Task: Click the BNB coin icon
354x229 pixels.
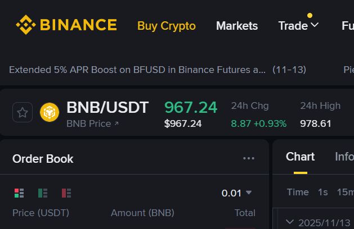Action: coord(50,112)
